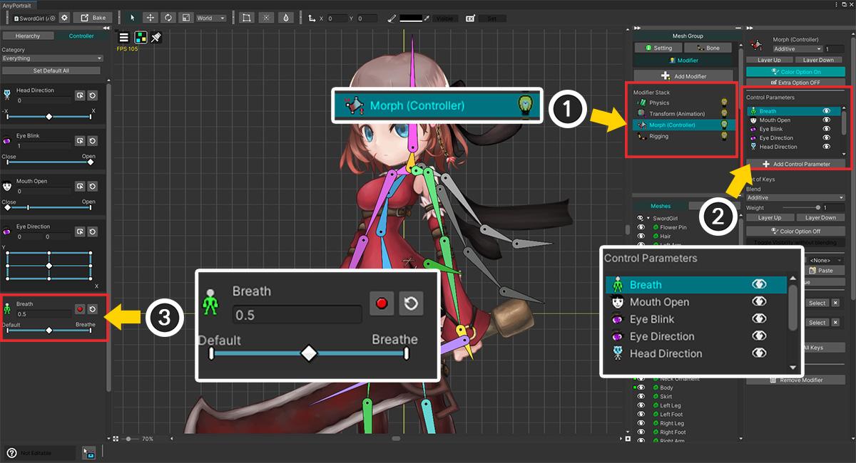Screen dimensions: 856x463
Task: Open the modifier Additive blend dropdown at top
Action: pos(798,49)
